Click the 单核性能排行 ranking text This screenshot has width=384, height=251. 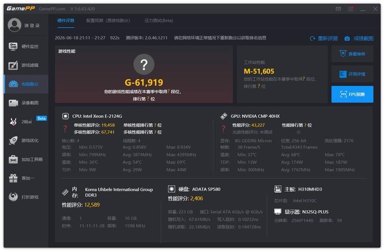tap(142, 125)
